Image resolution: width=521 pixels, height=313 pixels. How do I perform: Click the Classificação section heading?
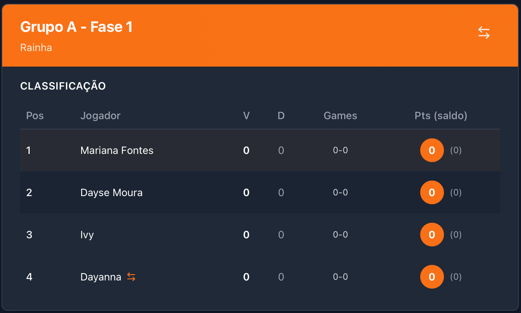pyautogui.click(x=63, y=86)
